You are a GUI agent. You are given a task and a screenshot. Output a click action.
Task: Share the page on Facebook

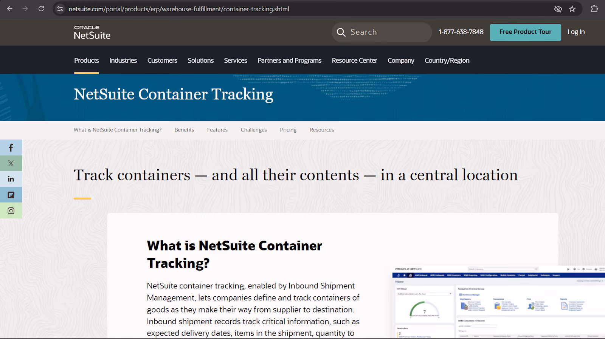11,148
